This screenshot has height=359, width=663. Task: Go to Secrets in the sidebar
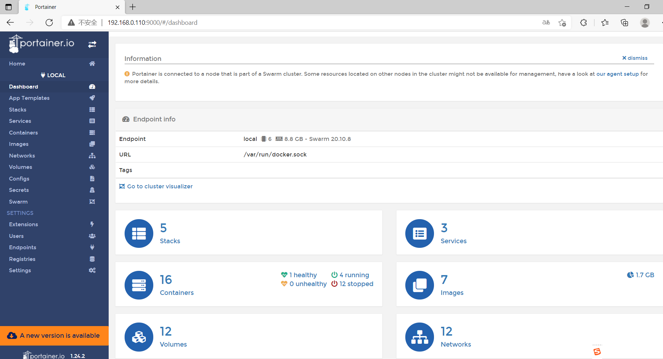(19, 190)
